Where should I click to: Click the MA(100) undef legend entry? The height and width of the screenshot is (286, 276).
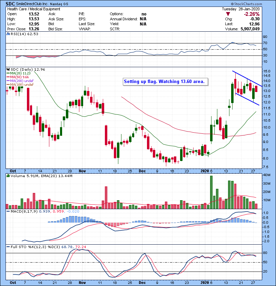pos(20,85)
